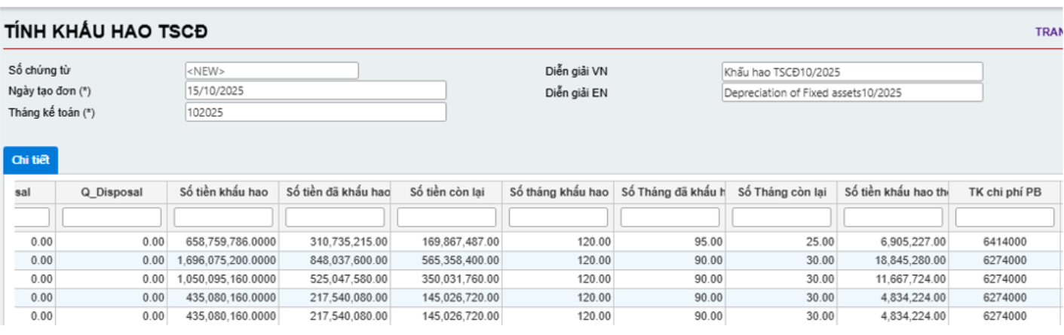Click filter box under Số tháng khấu hao
Viewport: 1064px width, 335px height.
558,218
